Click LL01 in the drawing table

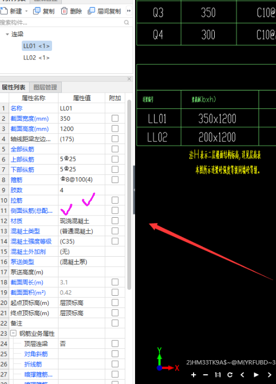[157, 119]
